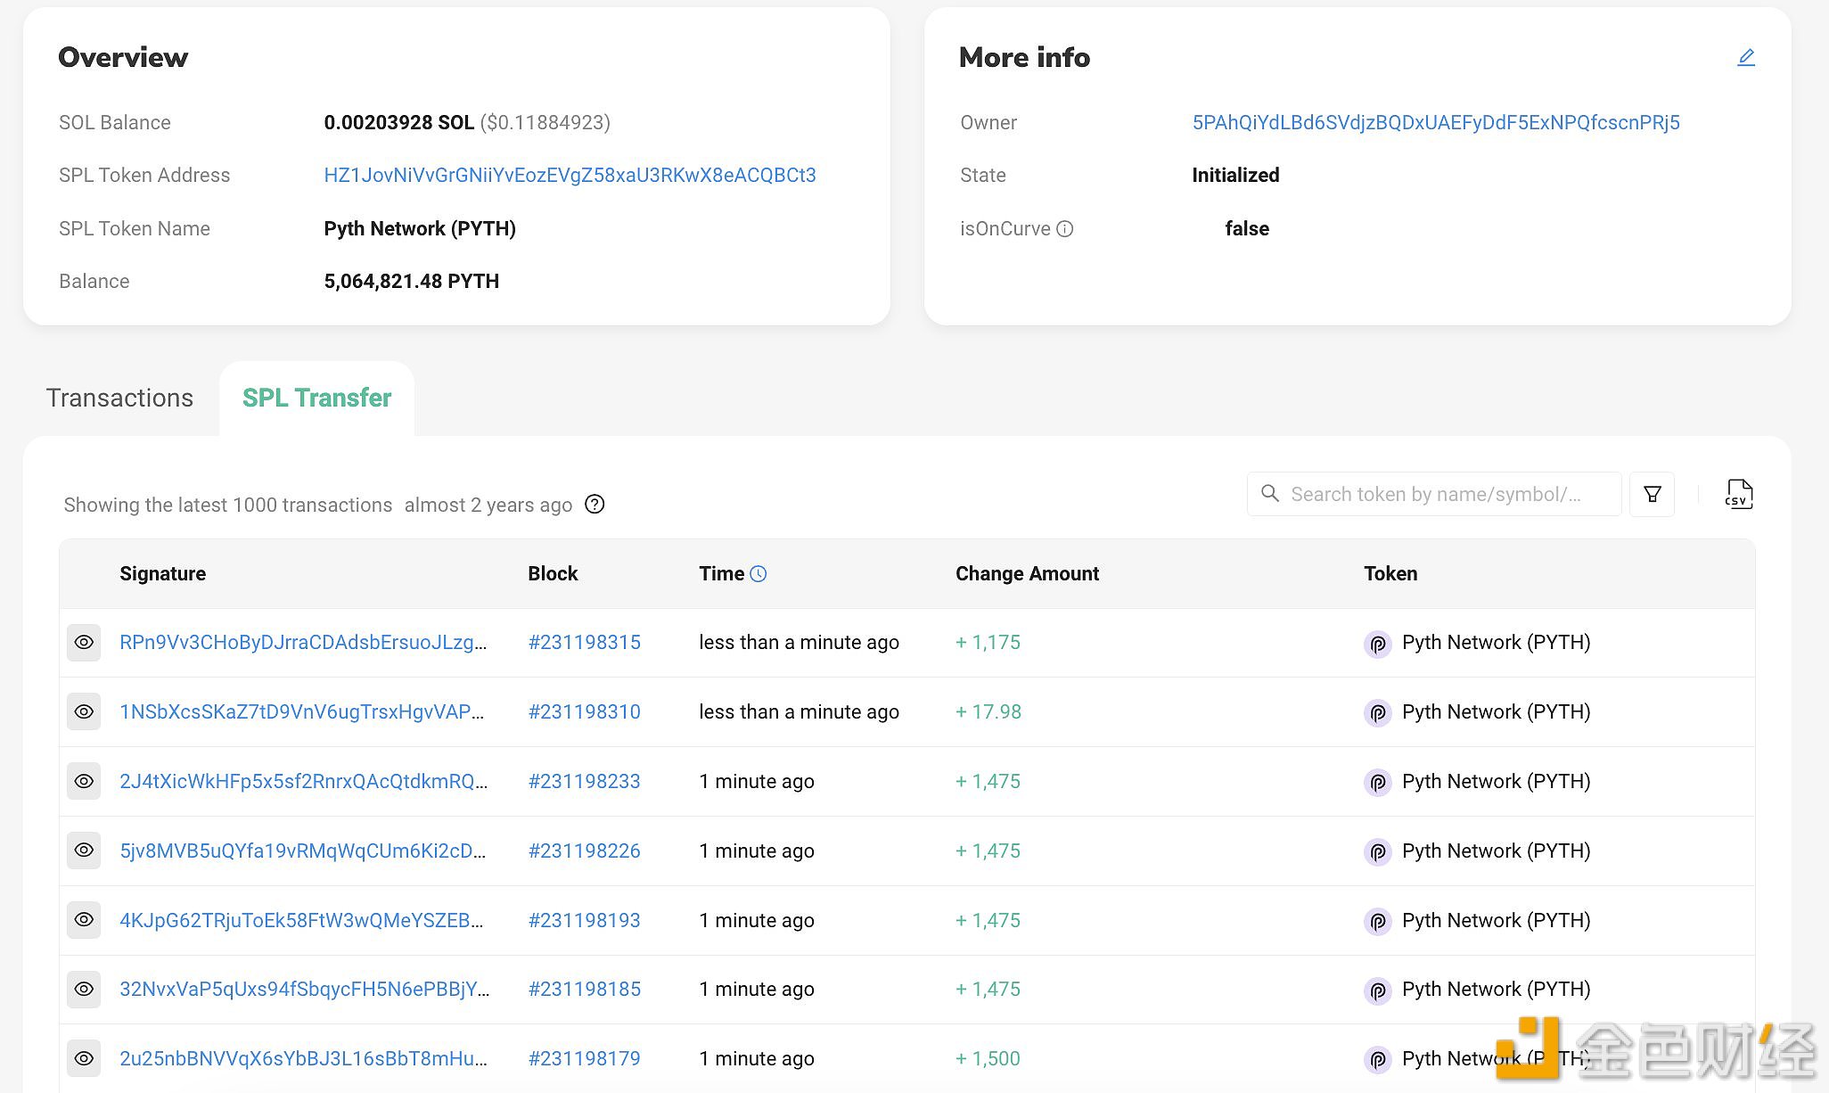The height and width of the screenshot is (1093, 1829).
Task: Open block #231198193
Action: pyautogui.click(x=585, y=921)
